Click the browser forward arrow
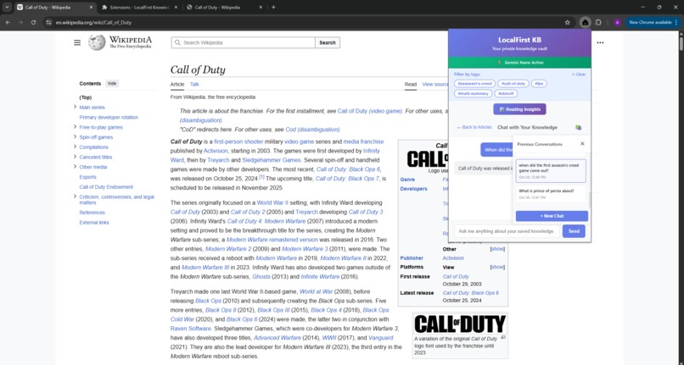Screen dimensions: 684x365 click(x=20, y=22)
